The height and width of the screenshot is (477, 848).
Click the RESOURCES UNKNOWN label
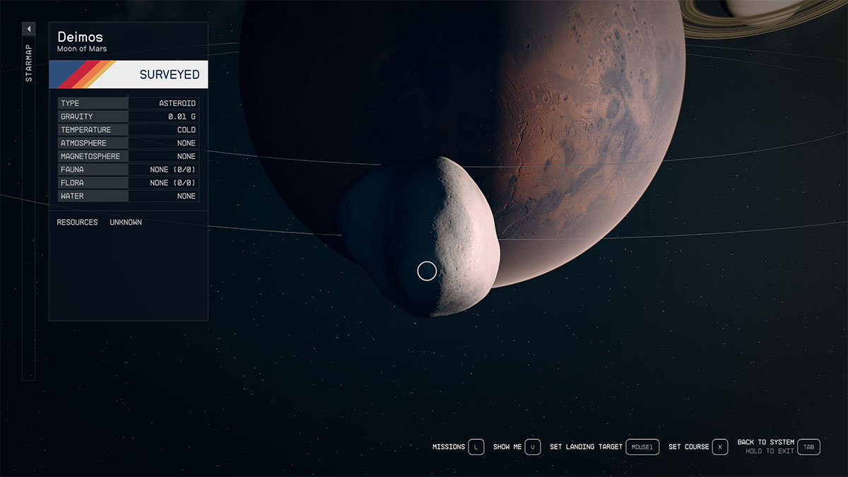pos(98,222)
